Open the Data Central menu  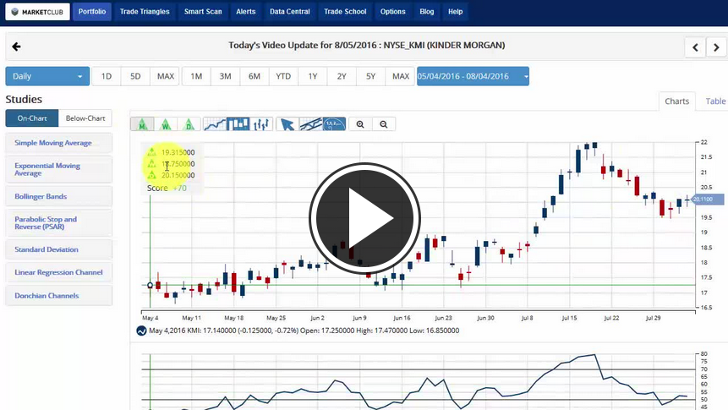point(290,12)
